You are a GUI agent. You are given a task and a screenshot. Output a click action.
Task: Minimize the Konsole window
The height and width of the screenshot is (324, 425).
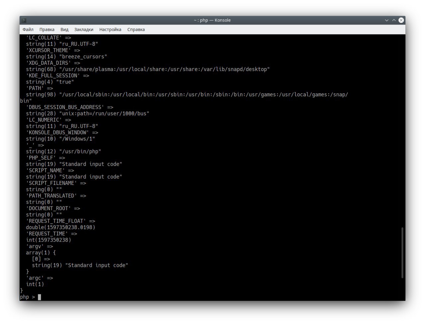tap(386, 20)
